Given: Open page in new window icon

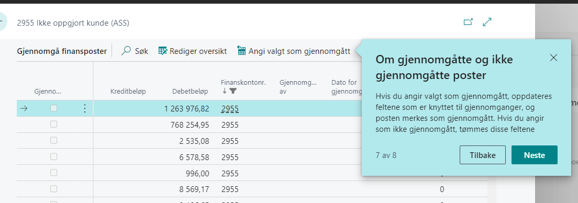Looking at the screenshot, I should click(468, 22).
